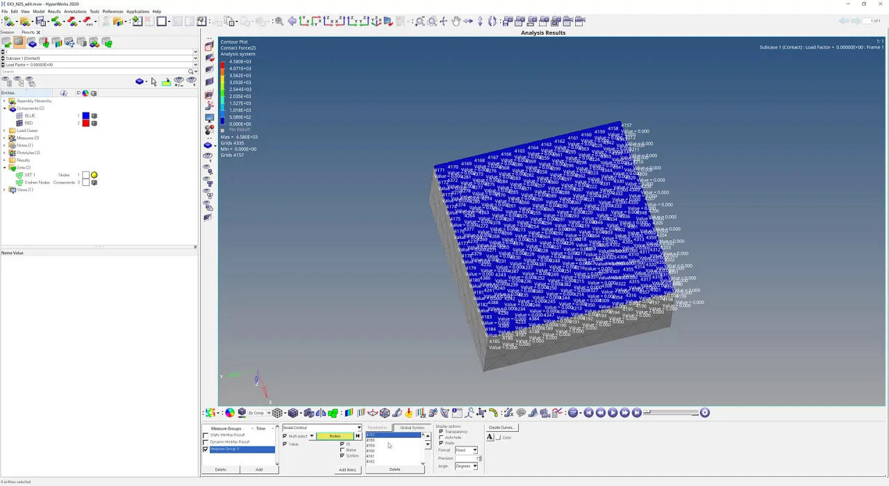Open the File menu
The width and height of the screenshot is (889, 486).
pos(4,11)
